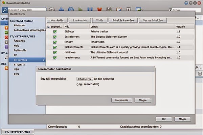Image resolution: width=203 pixels, height=135 pixels.
Task: Click the Hozzáadás button above the table
Action: [x=57, y=20]
